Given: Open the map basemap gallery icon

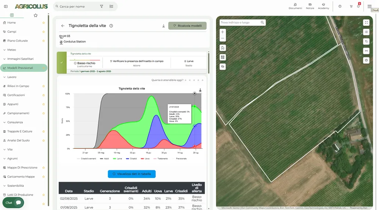Looking at the screenshot, I should point(222,57).
